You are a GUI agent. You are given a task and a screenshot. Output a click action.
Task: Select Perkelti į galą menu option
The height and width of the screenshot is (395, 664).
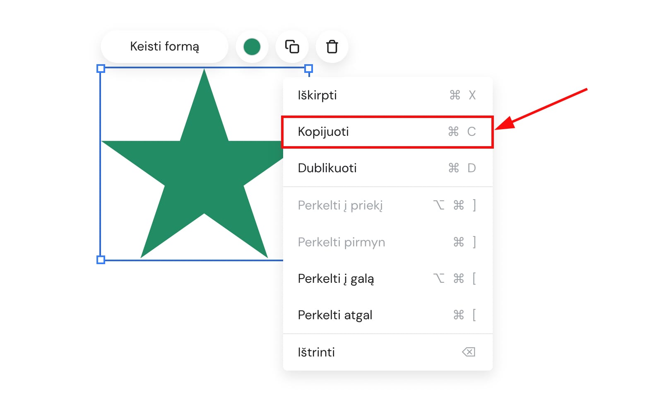336,279
